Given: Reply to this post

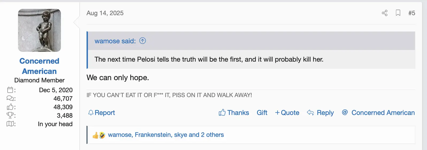Looking at the screenshot, I should pyautogui.click(x=321, y=113).
